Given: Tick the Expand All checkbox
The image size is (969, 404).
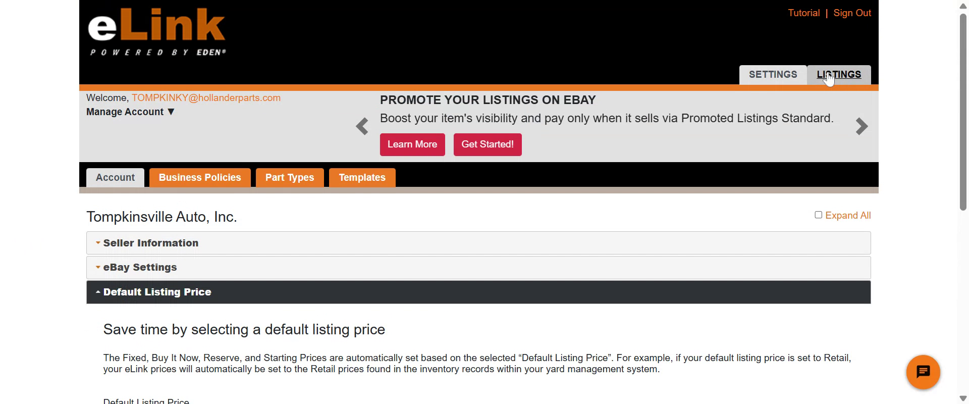Looking at the screenshot, I should coord(818,215).
